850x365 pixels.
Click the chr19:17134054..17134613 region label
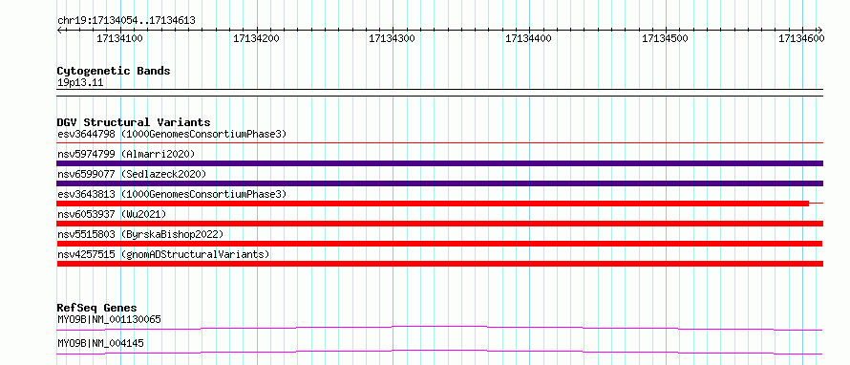pyautogui.click(x=126, y=21)
